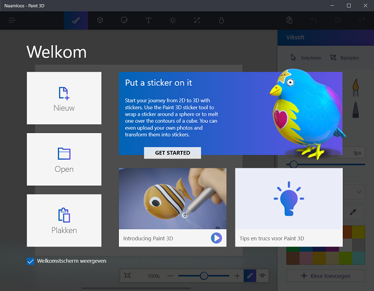Click the zoom slider handle
Viewport: 374px width, 291px height.
[x=204, y=276]
